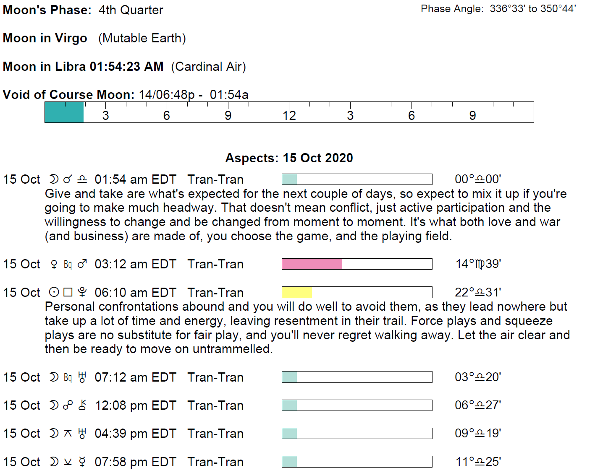
Task: Click the pink Venus-Mars aspect strength bar
Action: coord(312,264)
